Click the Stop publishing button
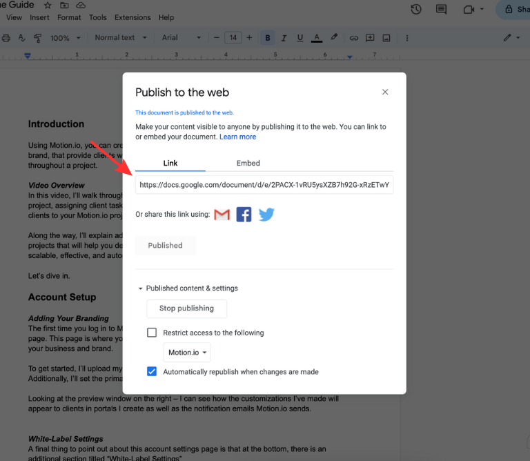The width and height of the screenshot is (530, 461). point(186,308)
